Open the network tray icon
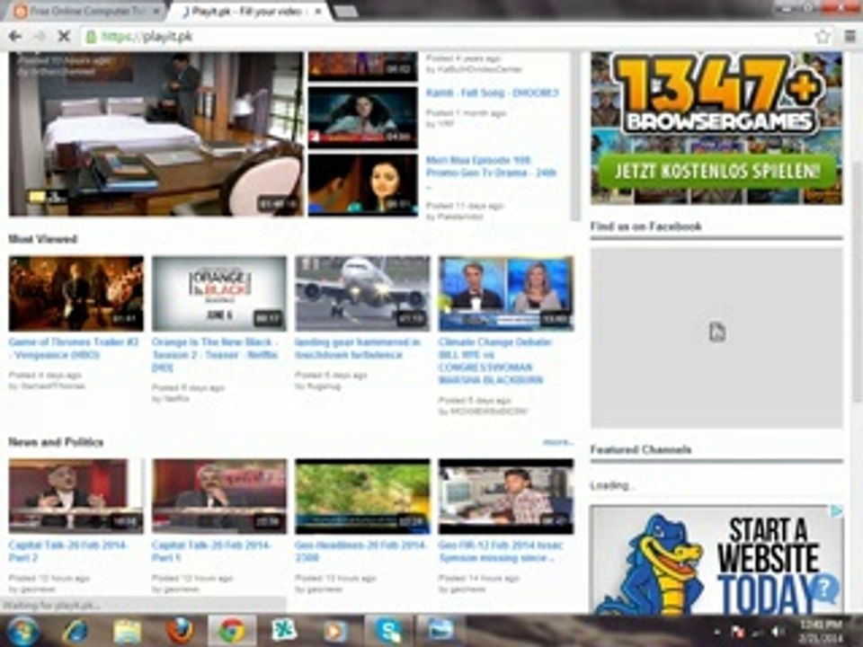This screenshot has height=647, width=863. [758, 632]
